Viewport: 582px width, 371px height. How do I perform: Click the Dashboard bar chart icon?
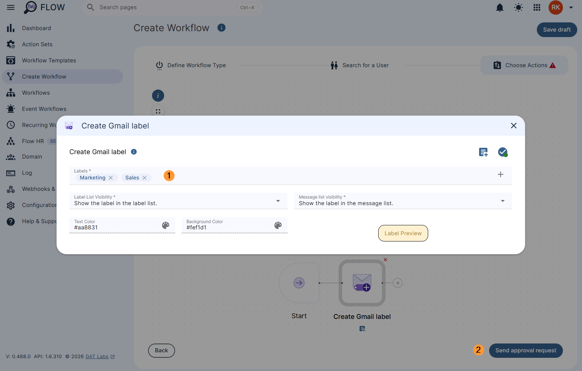pyautogui.click(x=11, y=28)
